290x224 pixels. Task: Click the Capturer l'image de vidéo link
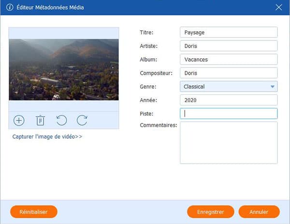(47, 137)
